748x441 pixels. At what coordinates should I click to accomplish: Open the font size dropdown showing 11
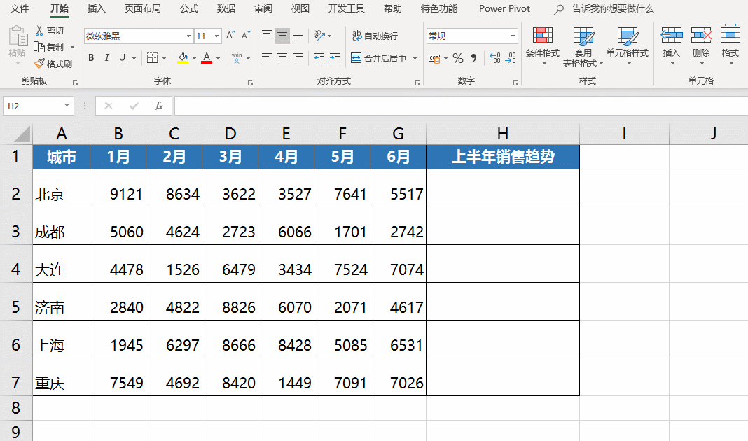pos(216,36)
